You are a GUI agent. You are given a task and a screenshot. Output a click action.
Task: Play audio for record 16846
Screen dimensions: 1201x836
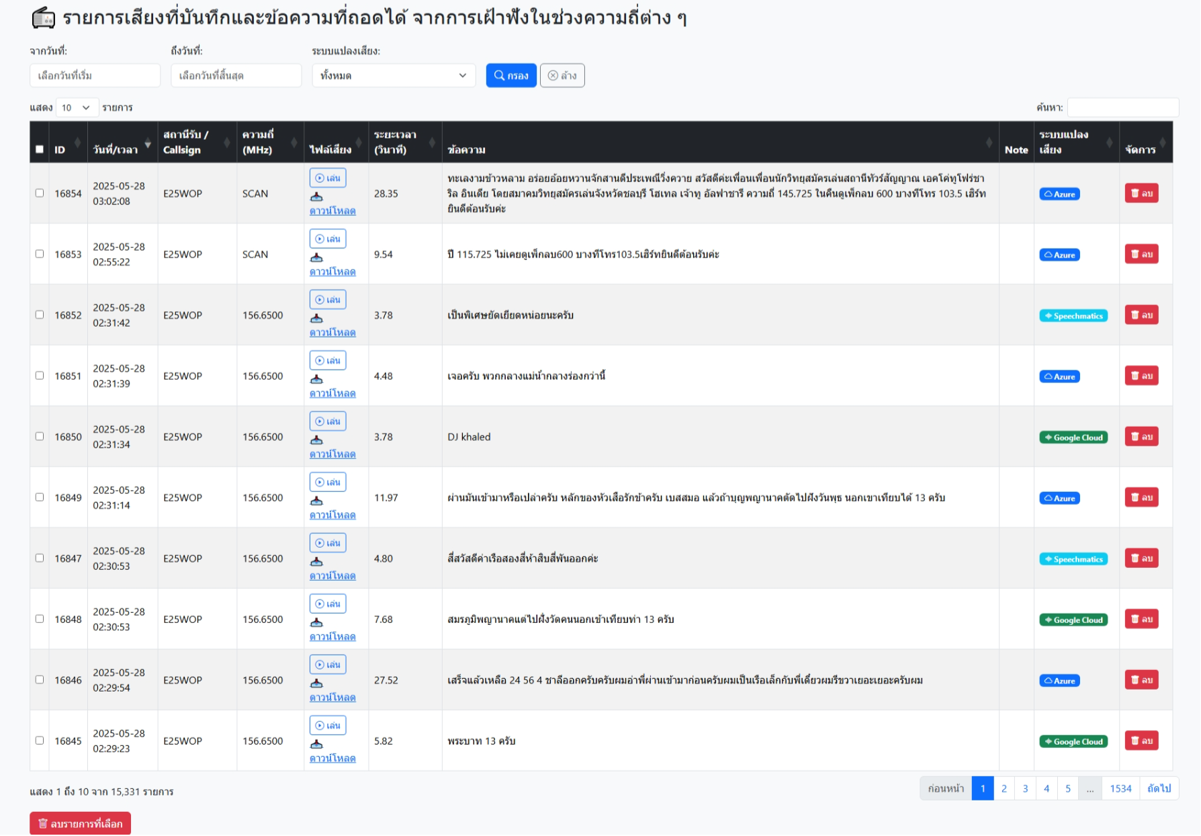coord(328,665)
